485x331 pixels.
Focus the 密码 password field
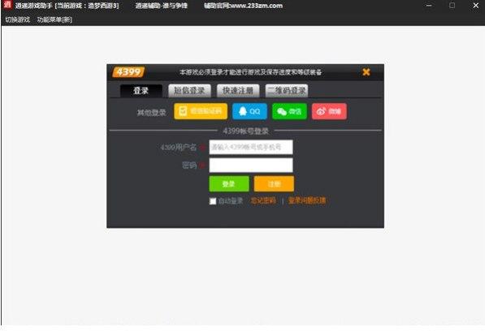coord(251,165)
